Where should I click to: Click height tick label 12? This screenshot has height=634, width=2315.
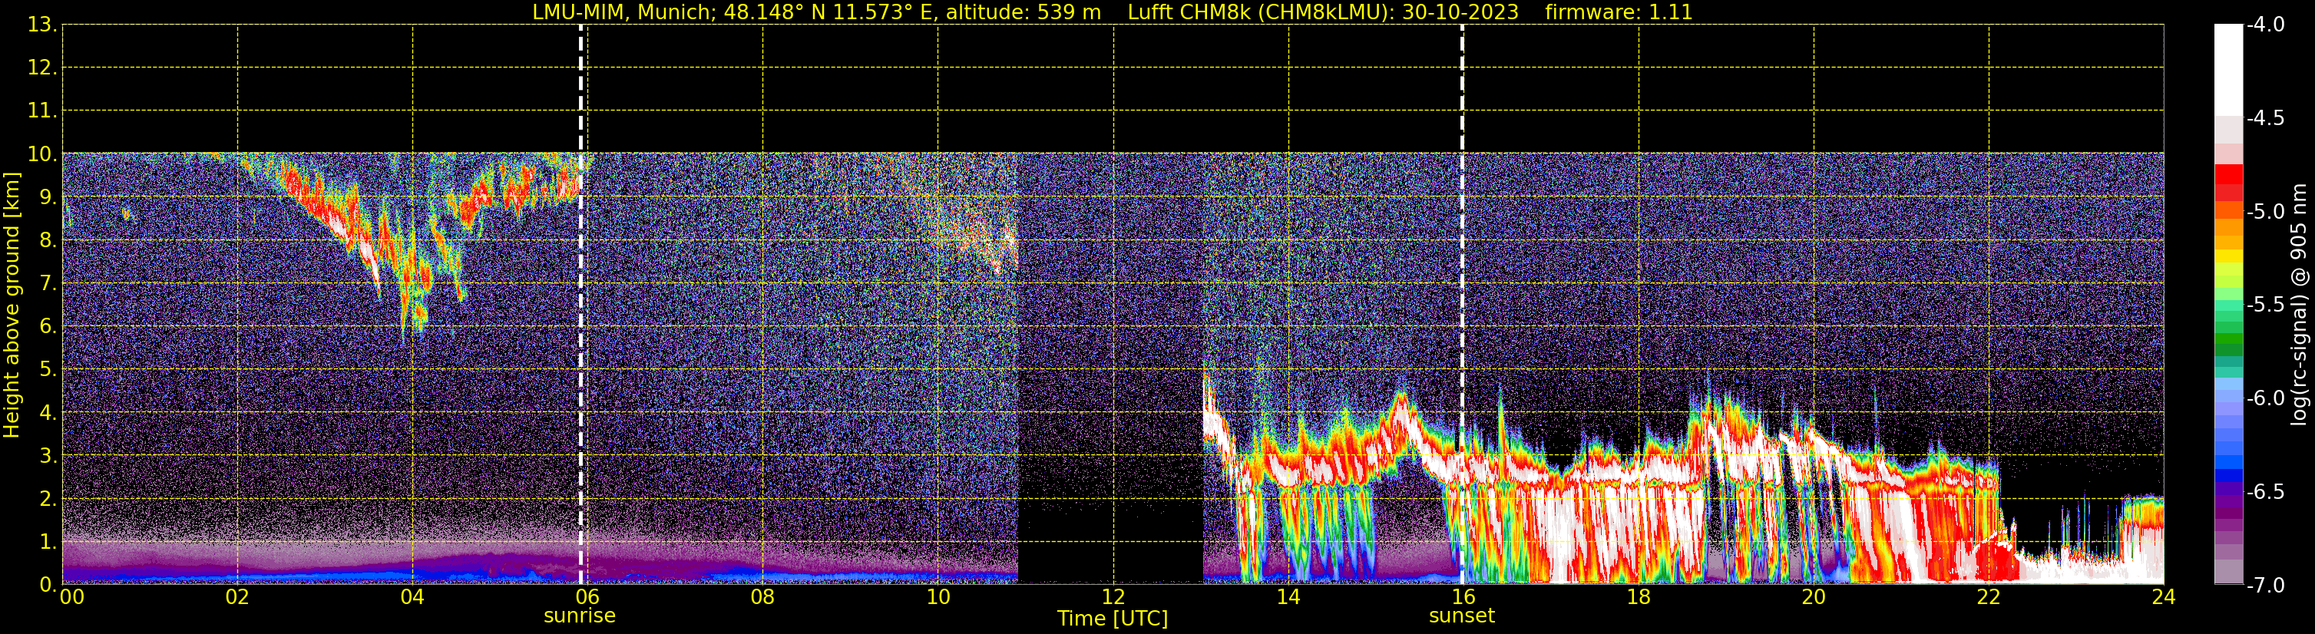(x=41, y=68)
